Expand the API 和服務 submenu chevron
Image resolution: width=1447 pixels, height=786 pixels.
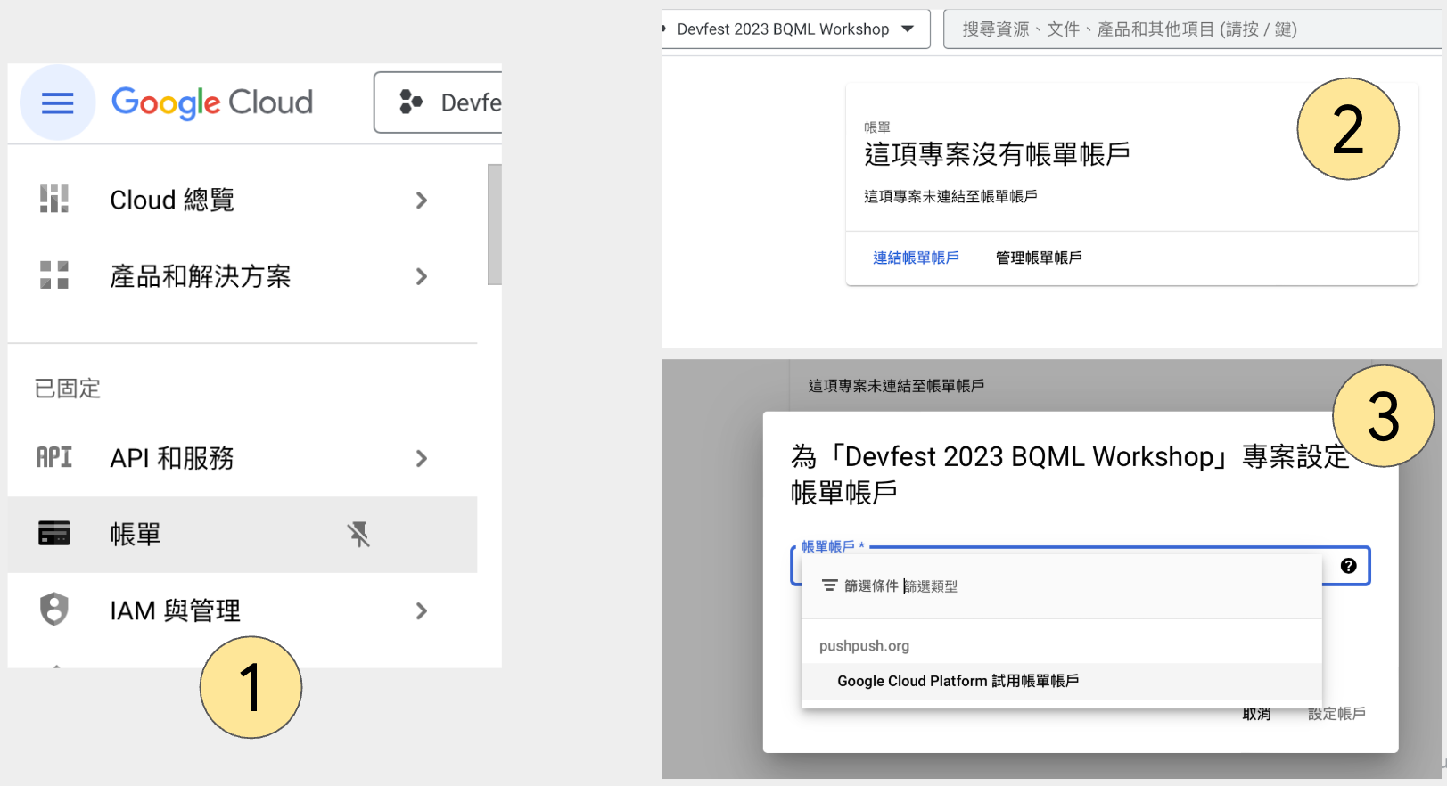tap(422, 459)
